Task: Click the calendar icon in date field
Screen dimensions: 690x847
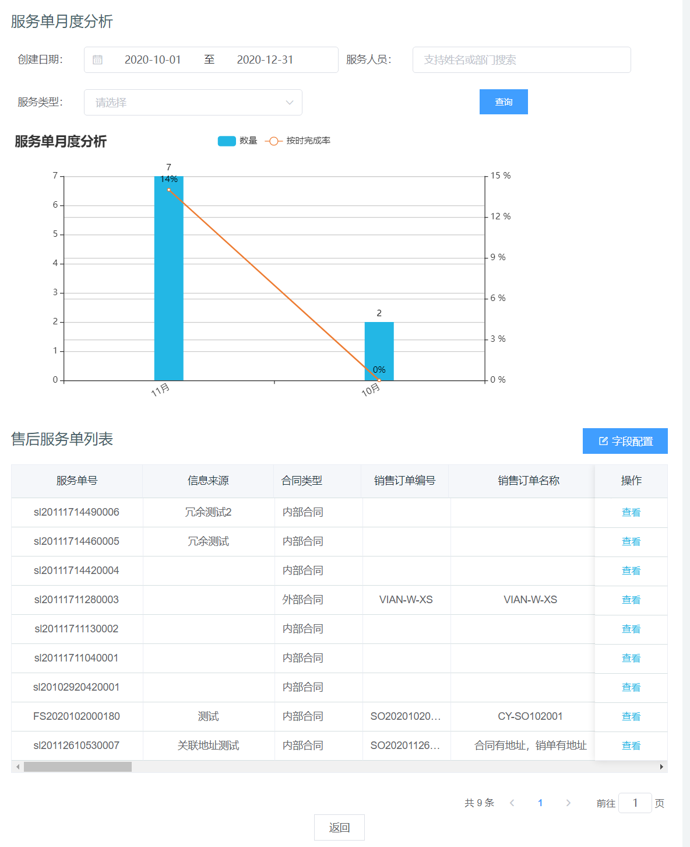Action: (x=98, y=60)
